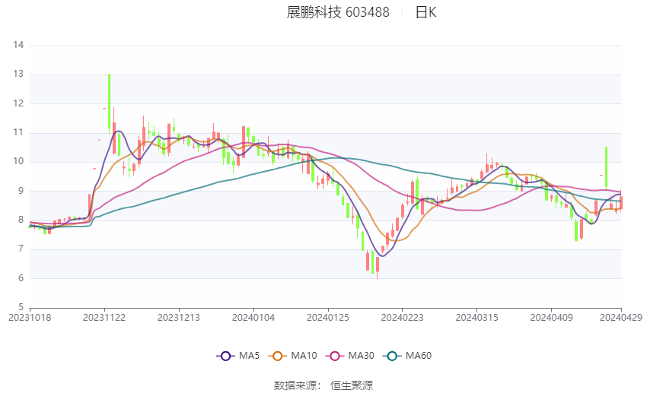Toggle the MA5 legend series
This screenshot has height=393, width=647.
tap(238, 356)
